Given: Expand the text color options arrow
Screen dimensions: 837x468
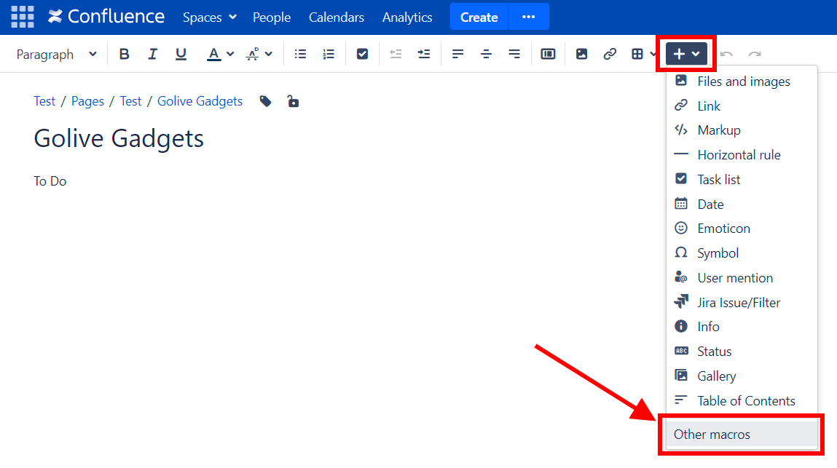Looking at the screenshot, I should 230,54.
